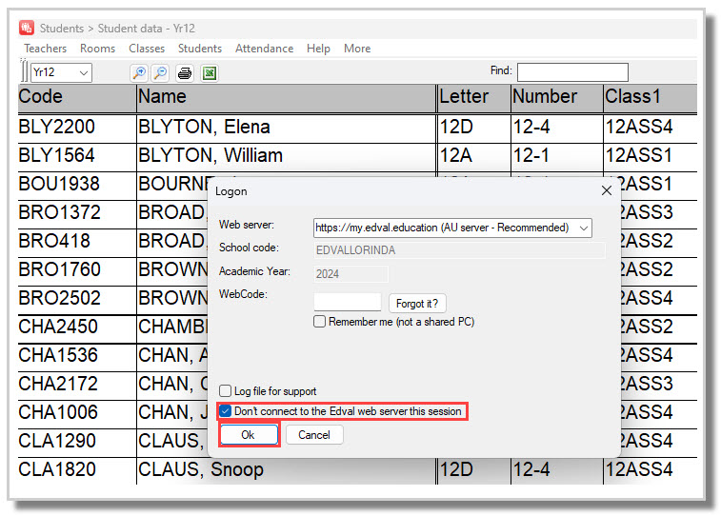721x516 pixels.
Task: Open the Teachers menu
Action: [45, 49]
